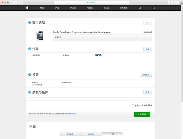Viewport: 183px width, 139px height.
Task: Click Safari back arrow button
Action: 12,2
